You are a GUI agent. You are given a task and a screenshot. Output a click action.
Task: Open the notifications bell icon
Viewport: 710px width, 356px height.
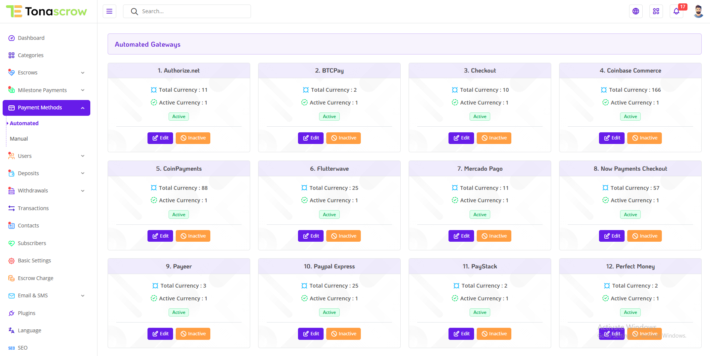pos(676,11)
